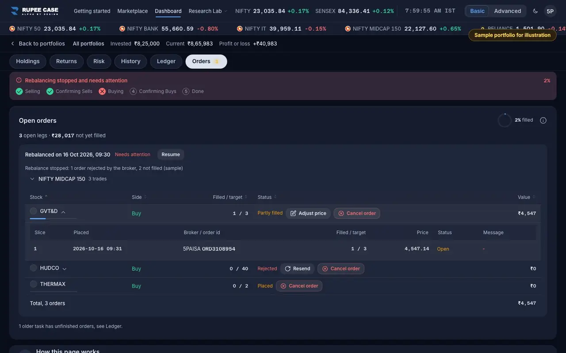Viewport: 566px width, 353px height.
Task: Click the failed Buying step icon
Action: pos(102,91)
